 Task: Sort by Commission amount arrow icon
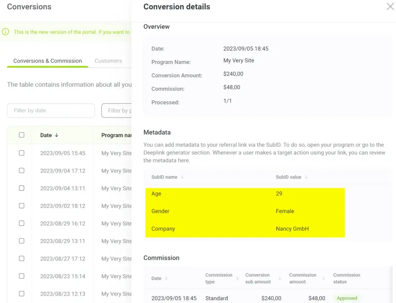[x=323, y=278]
